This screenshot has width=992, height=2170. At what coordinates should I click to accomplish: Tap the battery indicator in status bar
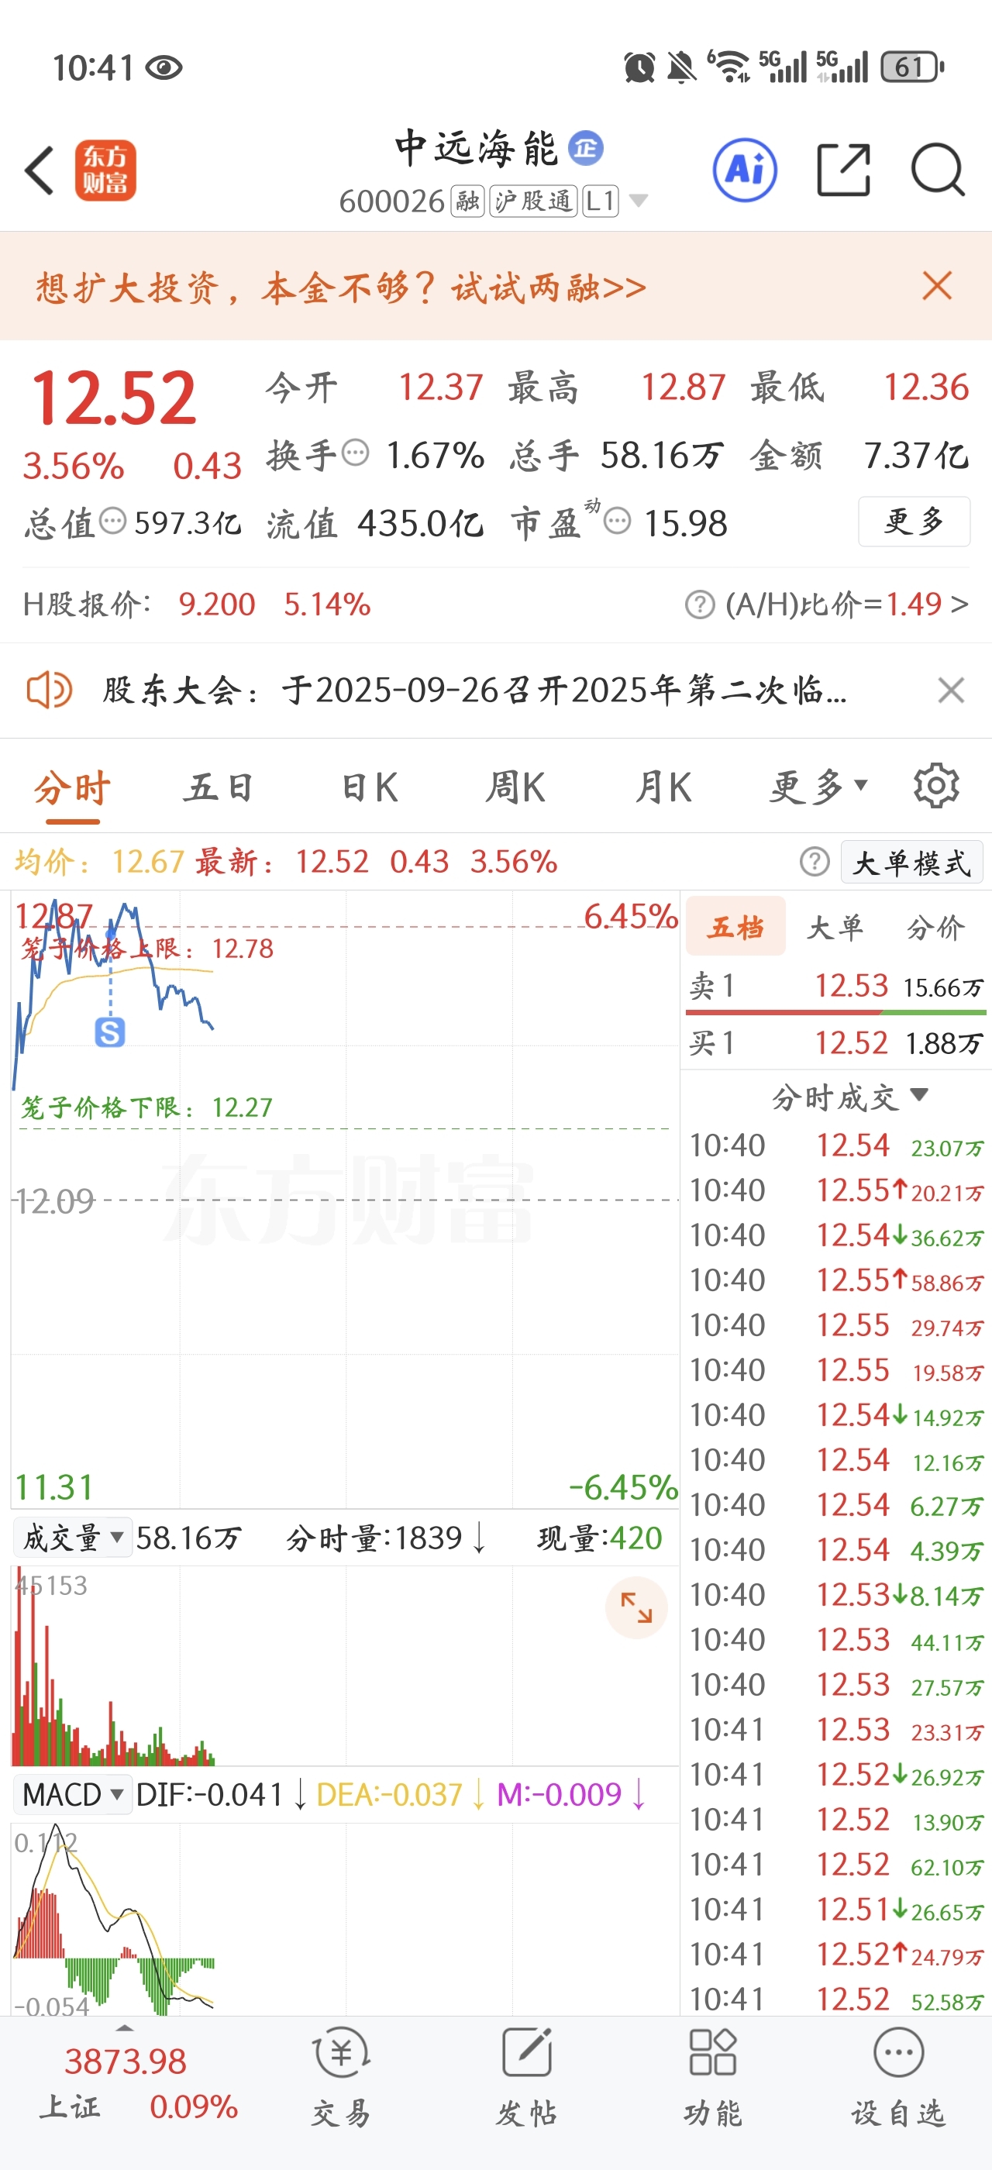pos(913,67)
